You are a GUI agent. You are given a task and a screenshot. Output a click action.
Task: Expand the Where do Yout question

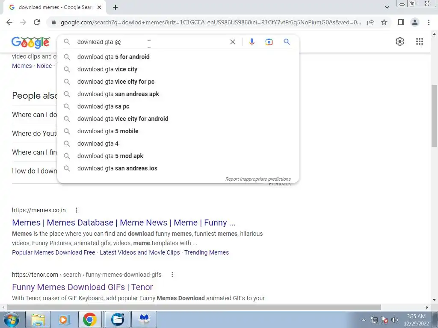pos(34,133)
